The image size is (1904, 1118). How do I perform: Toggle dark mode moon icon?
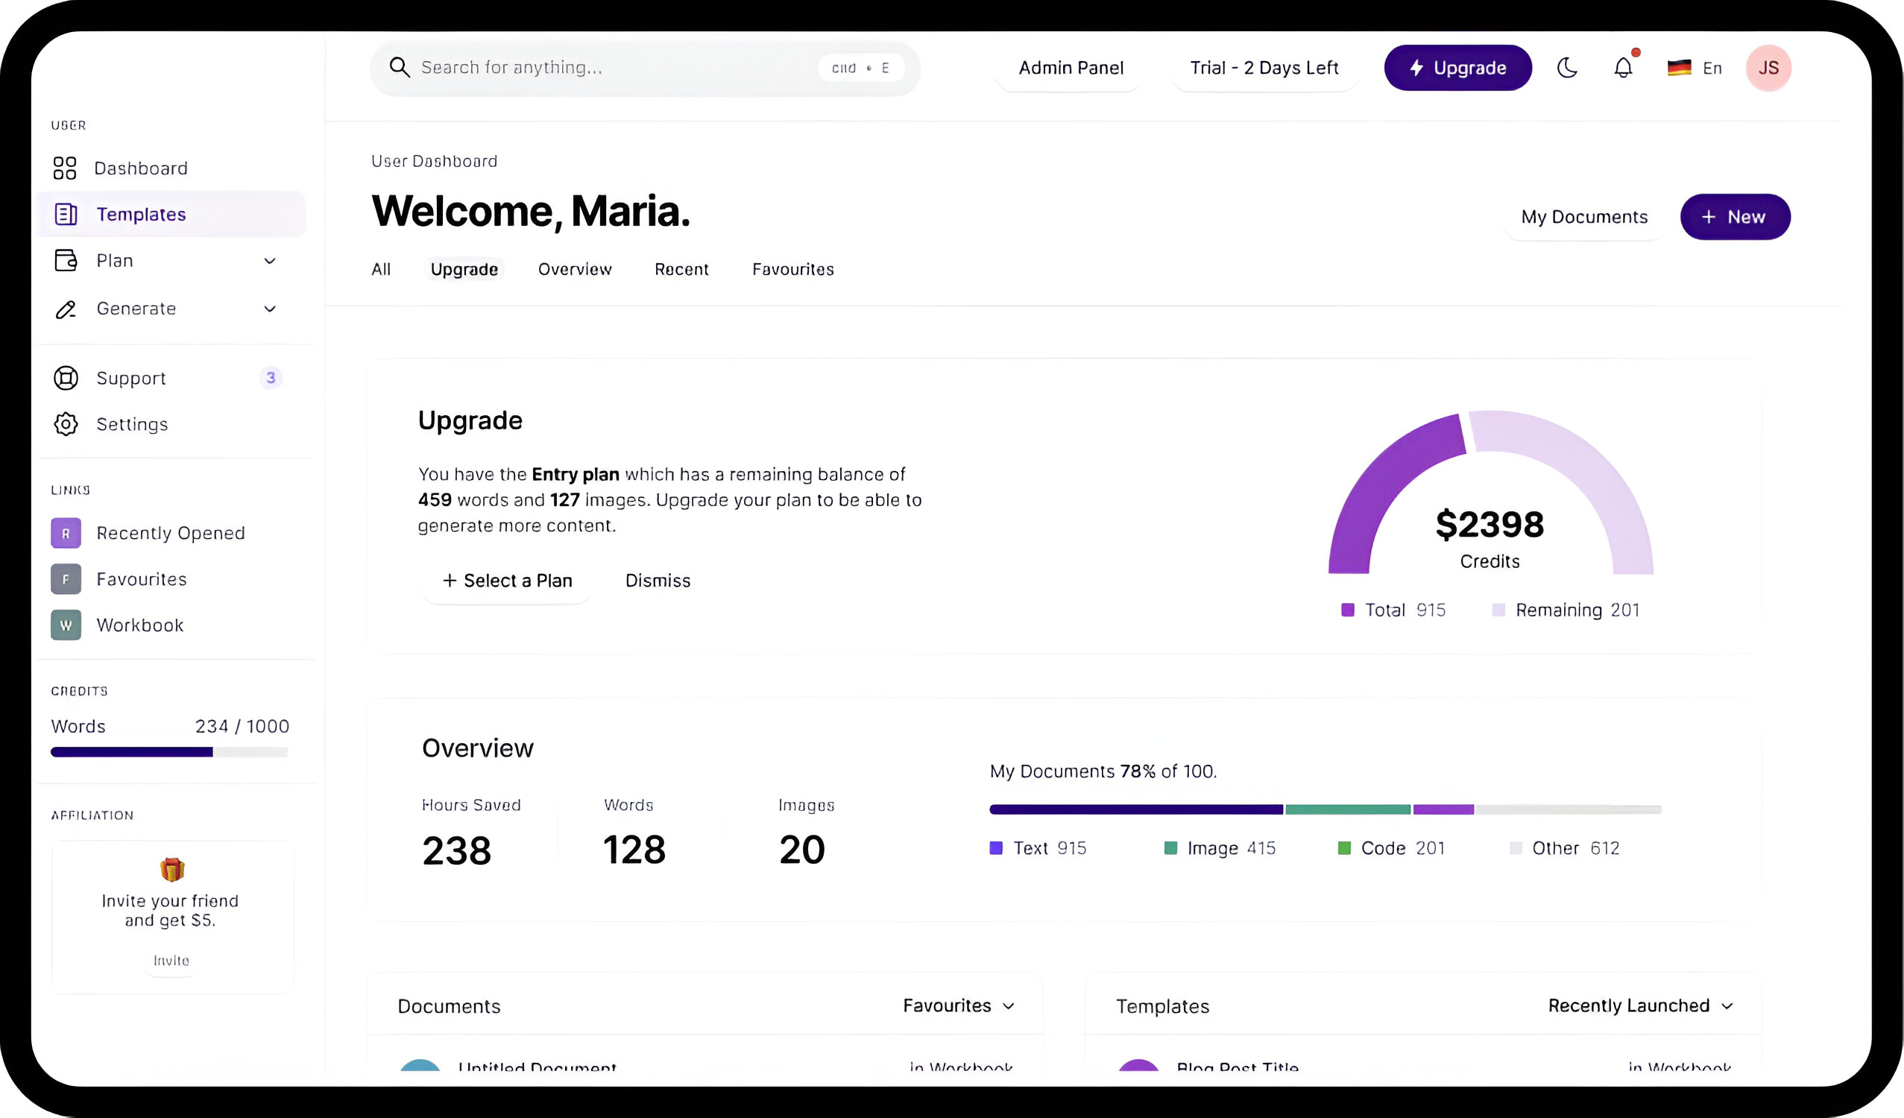(1569, 66)
